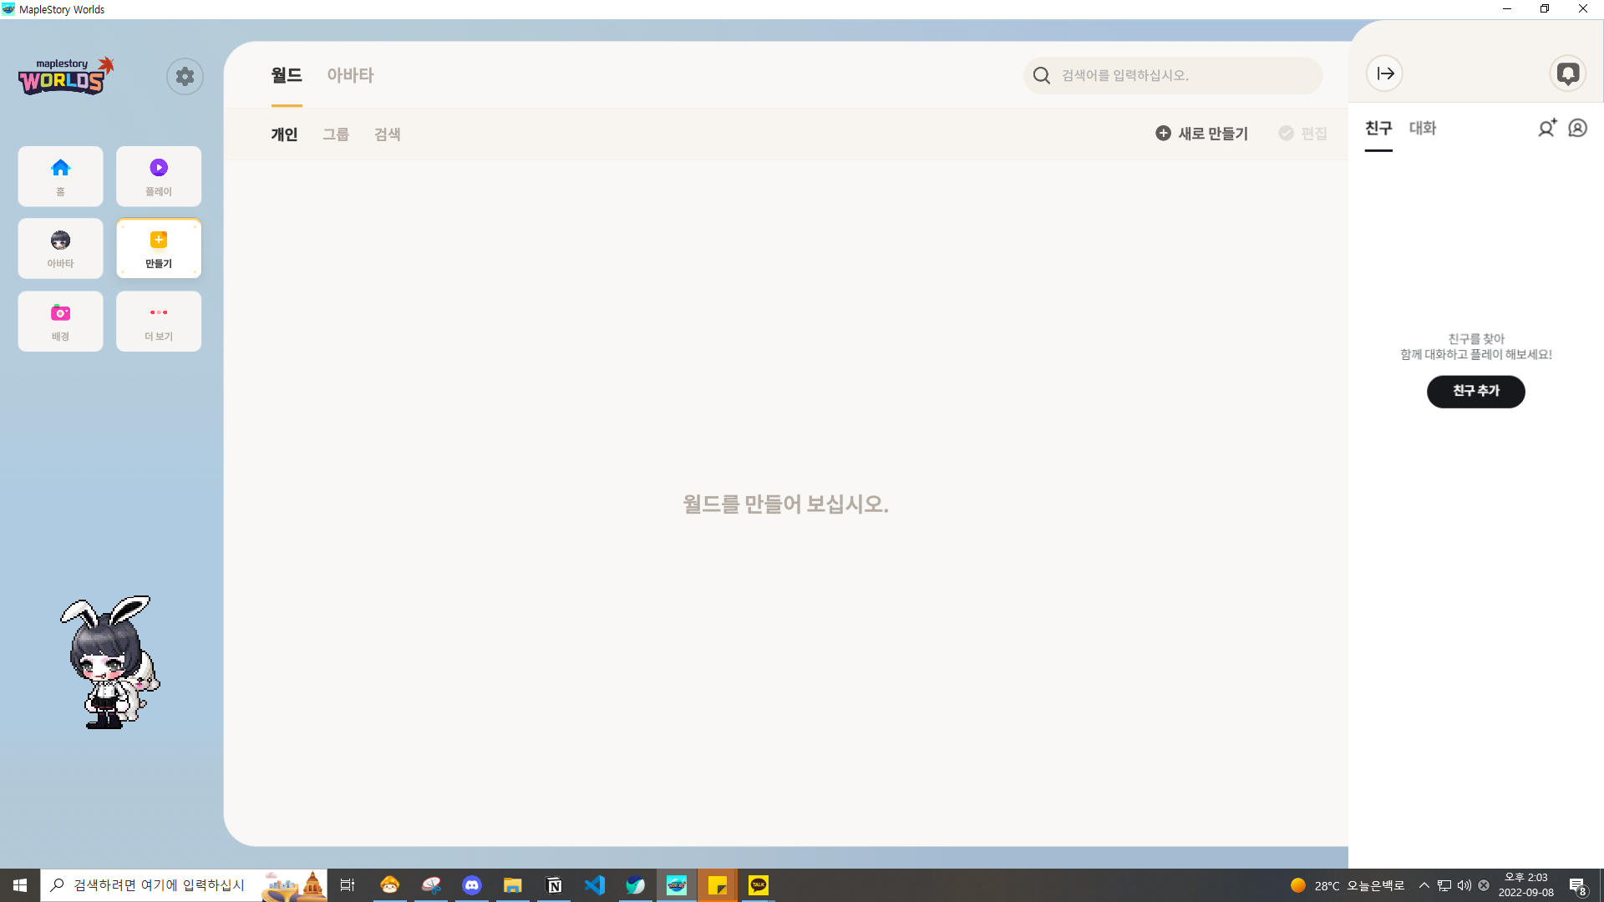The image size is (1604, 902).
Task: Open the profile circle icon in friends panel
Action: [1577, 128]
